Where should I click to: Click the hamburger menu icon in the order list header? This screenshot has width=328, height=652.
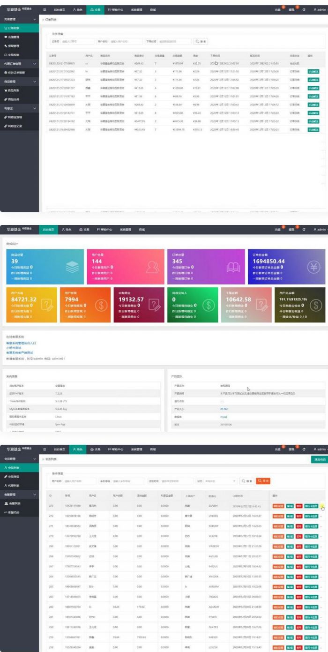(x=45, y=9)
